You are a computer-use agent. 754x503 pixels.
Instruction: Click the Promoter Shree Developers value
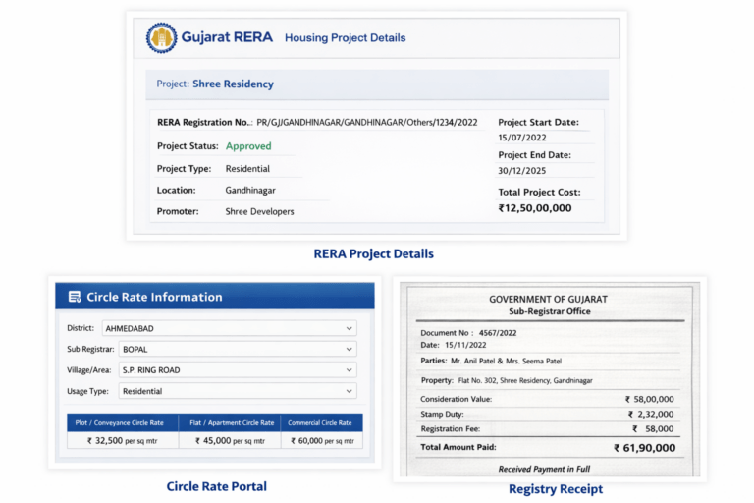tap(259, 211)
